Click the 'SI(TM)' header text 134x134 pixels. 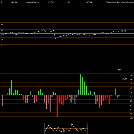click(51, 2)
